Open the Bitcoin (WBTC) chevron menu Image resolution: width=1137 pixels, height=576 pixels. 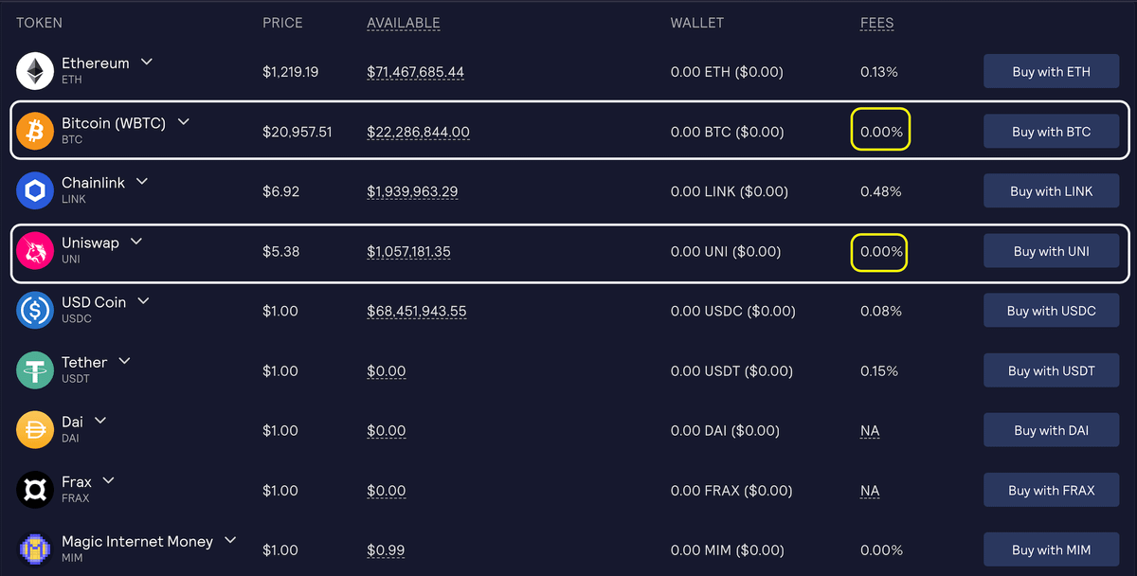click(184, 122)
